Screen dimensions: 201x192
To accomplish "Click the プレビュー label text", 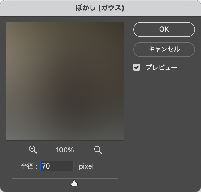I will click(x=161, y=68).
